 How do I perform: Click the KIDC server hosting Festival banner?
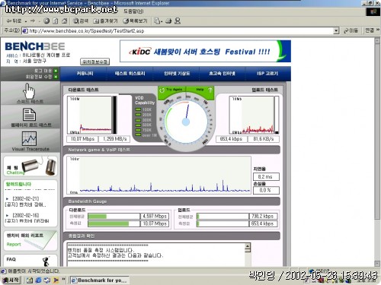(205, 52)
